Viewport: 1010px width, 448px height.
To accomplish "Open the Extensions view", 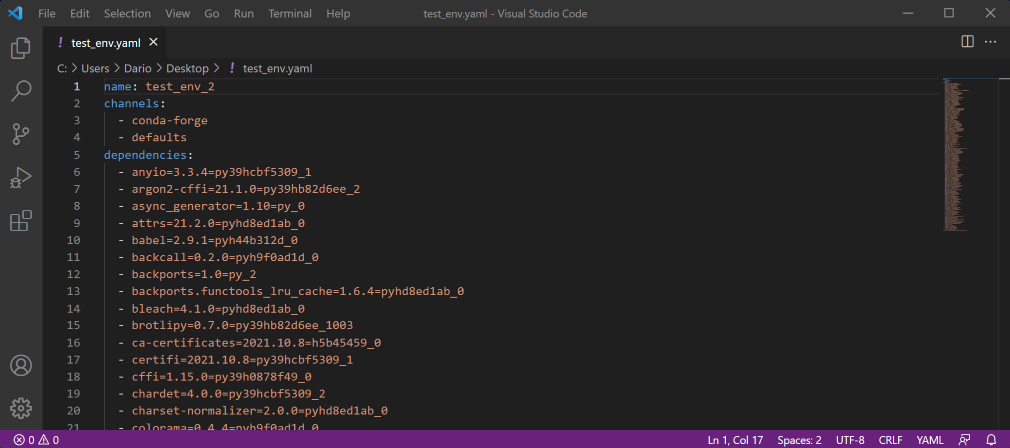I will click(x=20, y=221).
